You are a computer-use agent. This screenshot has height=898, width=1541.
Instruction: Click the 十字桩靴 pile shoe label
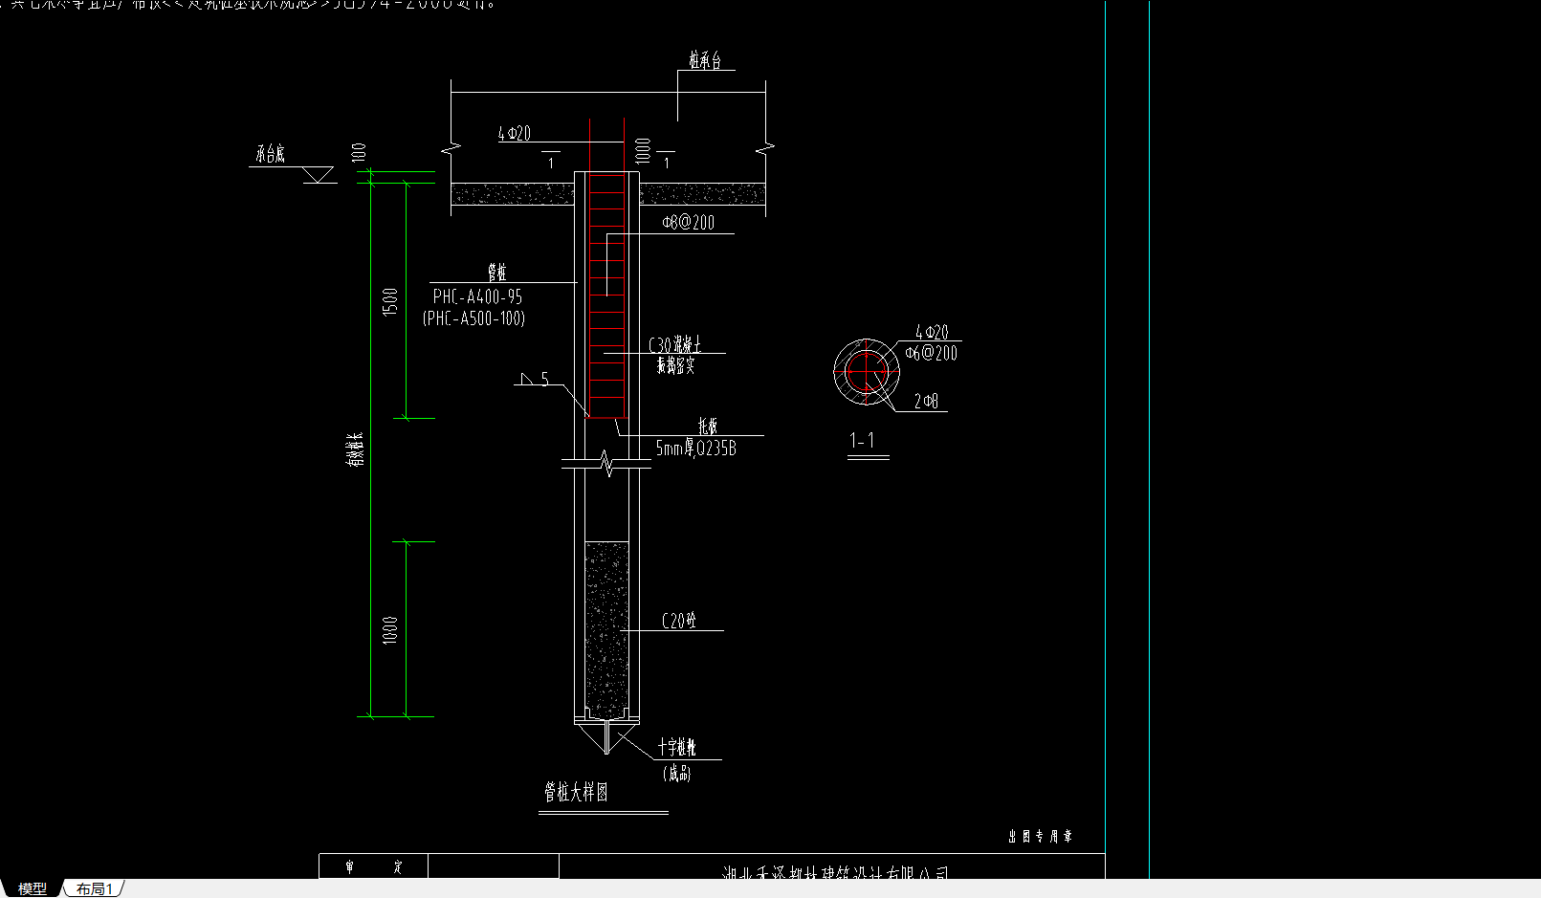pos(676,748)
